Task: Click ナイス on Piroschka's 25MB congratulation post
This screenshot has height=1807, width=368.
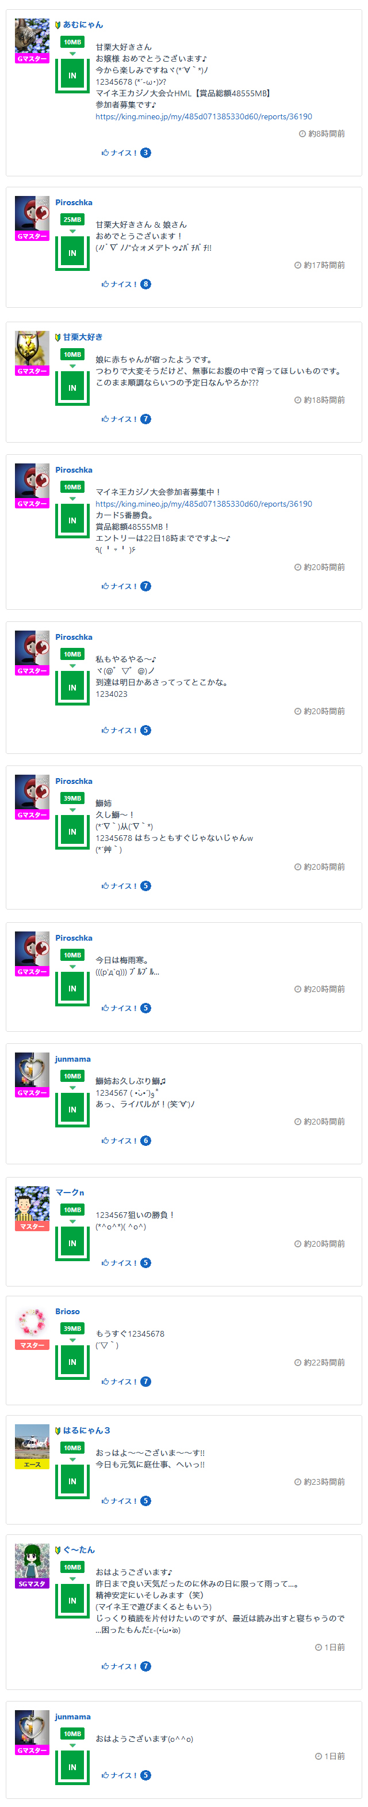Action: [x=120, y=284]
